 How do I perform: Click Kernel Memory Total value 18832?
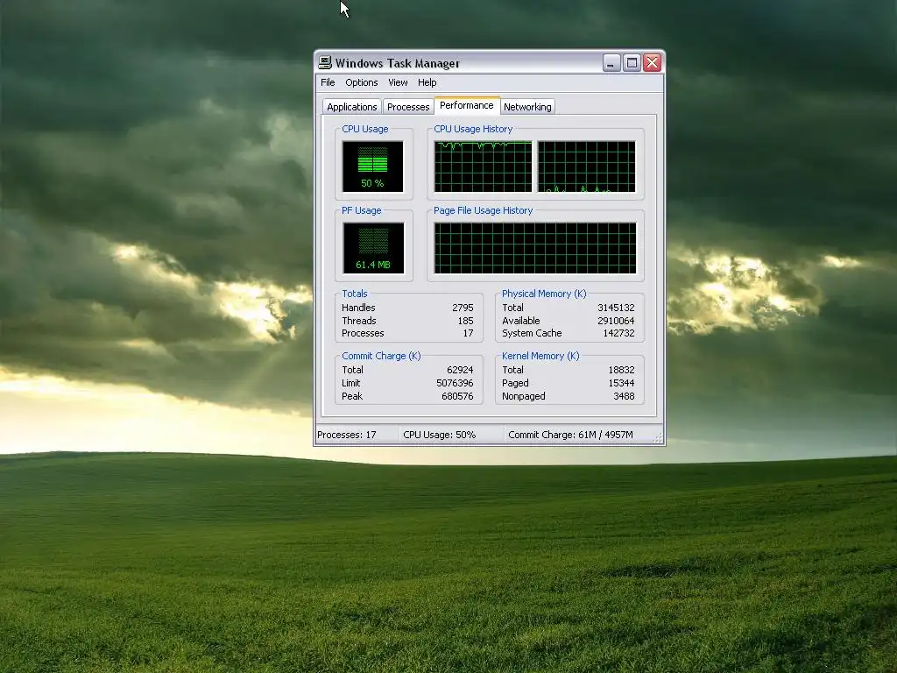pyautogui.click(x=621, y=370)
